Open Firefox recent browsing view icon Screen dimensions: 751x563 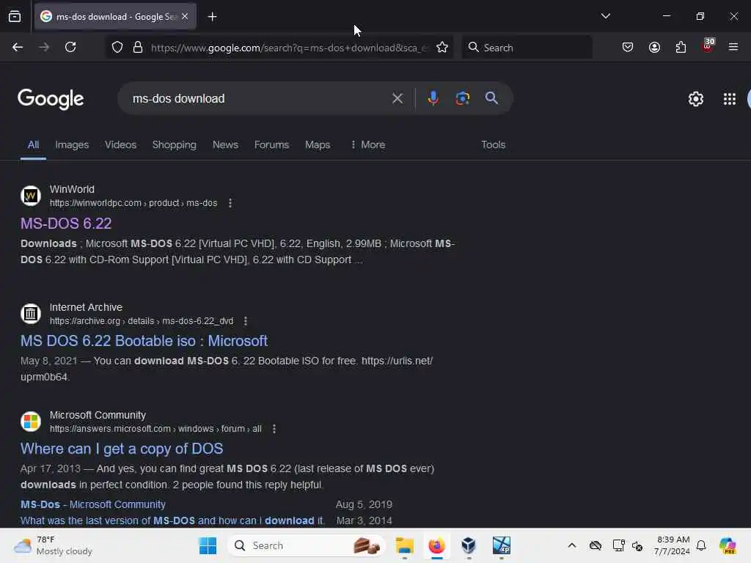click(x=15, y=17)
